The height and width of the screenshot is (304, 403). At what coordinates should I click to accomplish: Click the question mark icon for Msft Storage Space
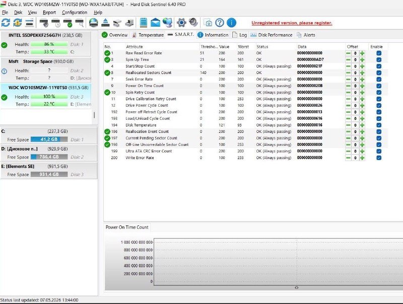point(4,71)
